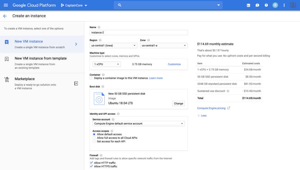Image resolution: width=300 pixels, height=170 pixels.
Task: Open the Zone dropdown us-central1-a
Action: pyautogui.click(x=164, y=45)
